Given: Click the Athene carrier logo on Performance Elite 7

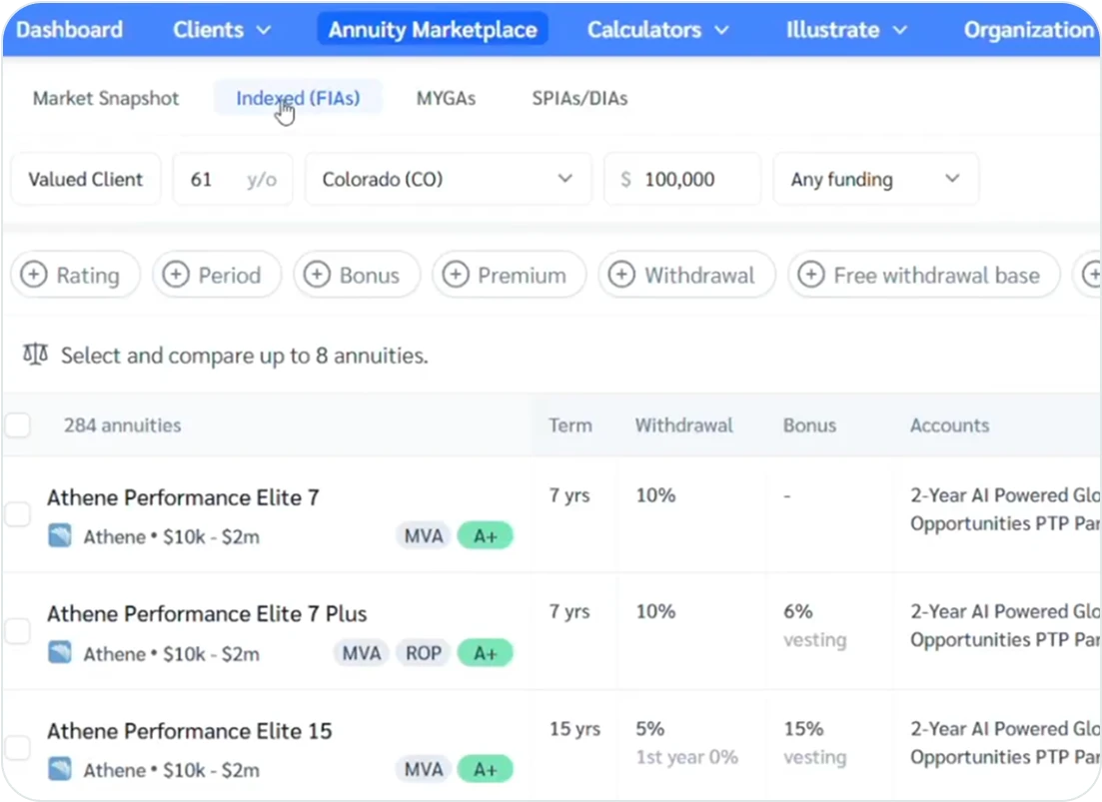Looking at the screenshot, I should coord(60,535).
